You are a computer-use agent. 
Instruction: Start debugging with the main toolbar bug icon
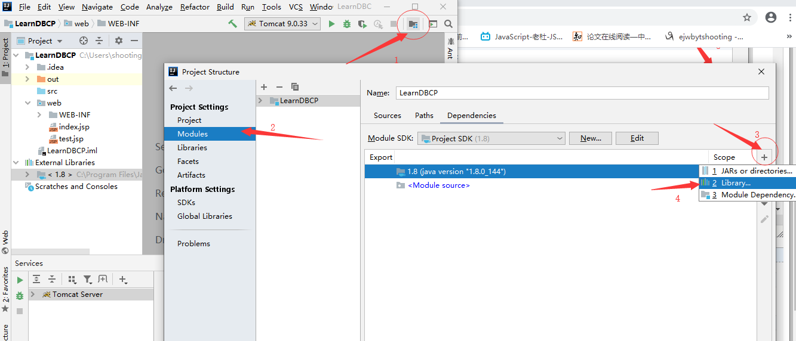[347, 24]
